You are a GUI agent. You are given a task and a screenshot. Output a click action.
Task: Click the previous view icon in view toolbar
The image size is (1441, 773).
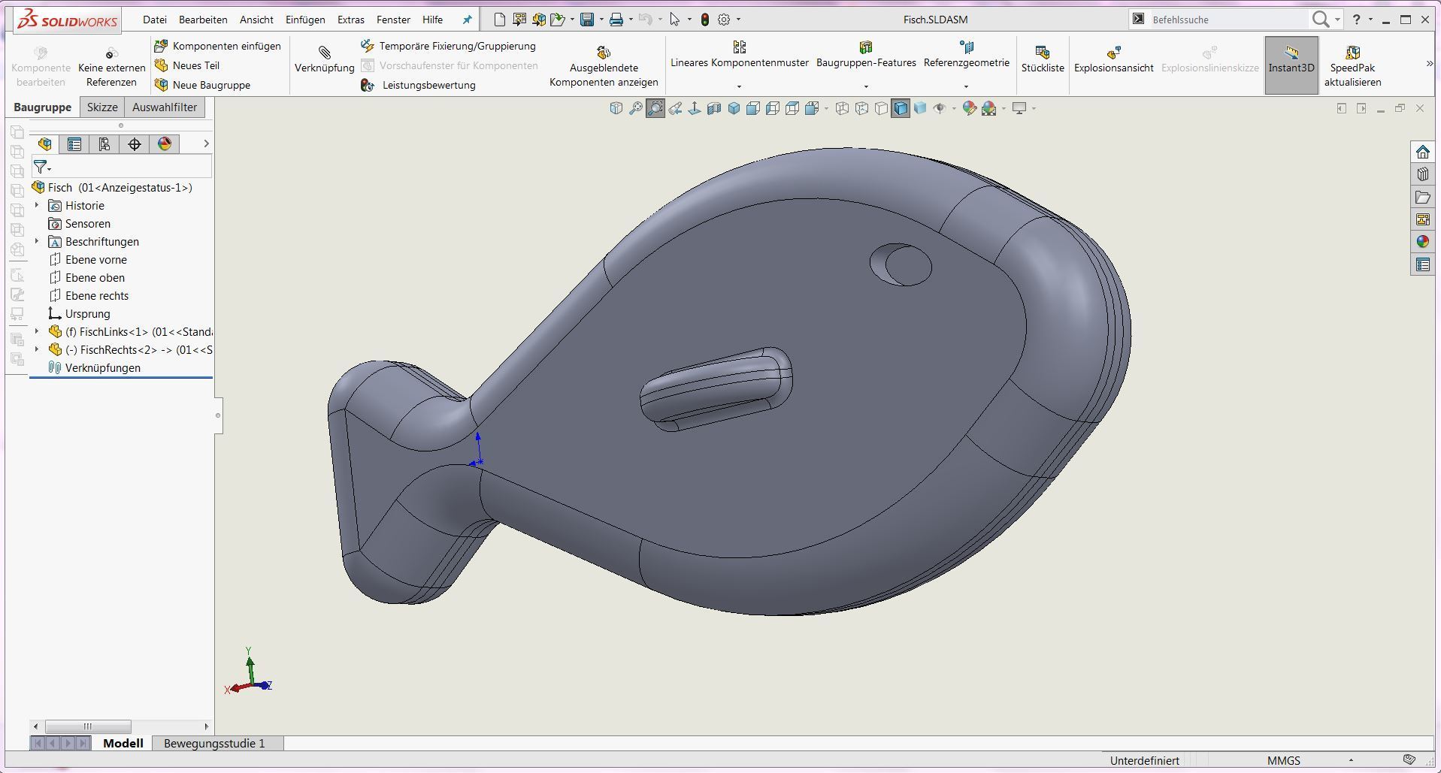[x=675, y=109]
